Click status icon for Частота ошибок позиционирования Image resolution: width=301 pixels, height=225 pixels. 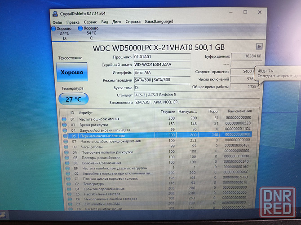click(66, 142)
